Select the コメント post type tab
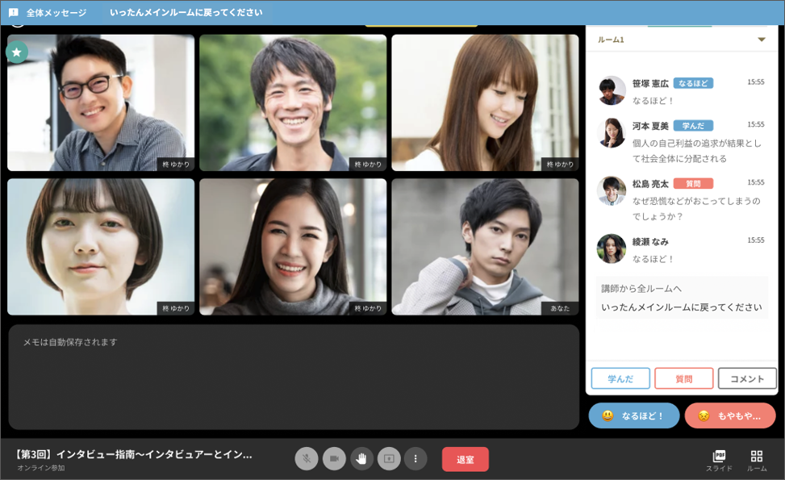The image size is (785, 480). pyautogui.click(x=747, y=378)
